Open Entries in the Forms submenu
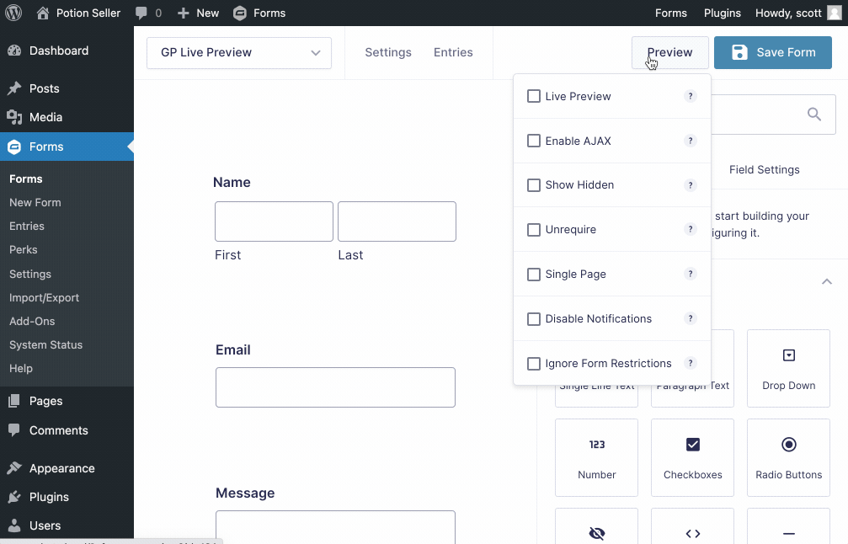 tap(27, 226)
